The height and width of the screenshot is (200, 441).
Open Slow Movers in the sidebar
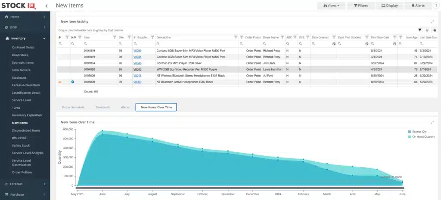[x=21, y=70]
